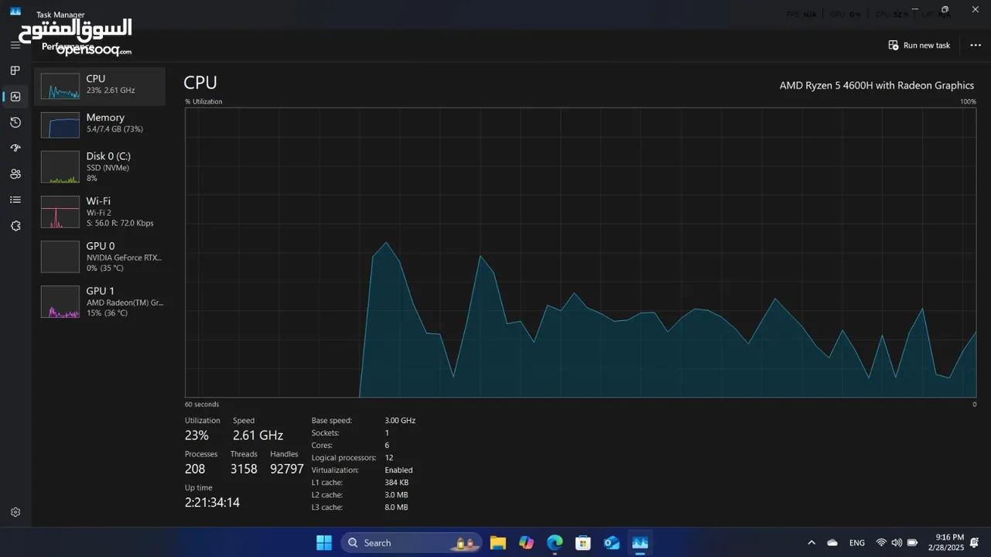
Task: Open OneDrive cloud tray icon
Action: (832, 543)
